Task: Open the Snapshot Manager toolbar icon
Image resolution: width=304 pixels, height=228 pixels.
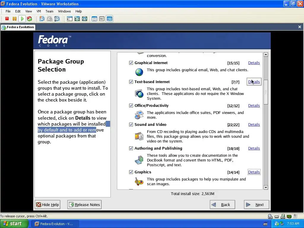Action: (57, 19)
